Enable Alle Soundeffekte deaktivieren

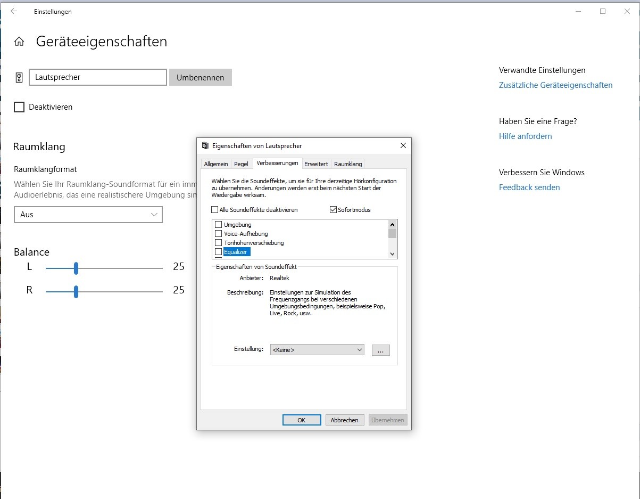click(215, 210)
